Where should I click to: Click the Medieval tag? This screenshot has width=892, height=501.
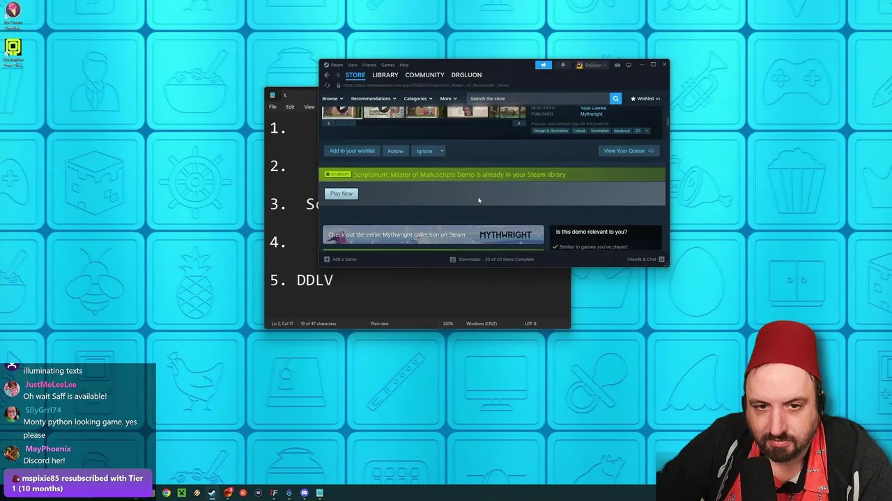622,131
